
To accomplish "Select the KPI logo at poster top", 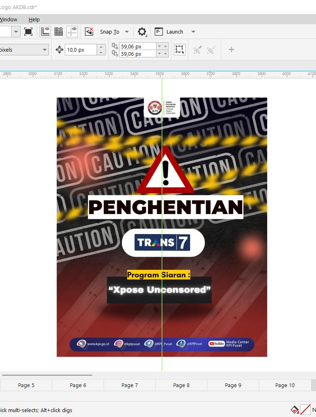I will click(162, 107).
